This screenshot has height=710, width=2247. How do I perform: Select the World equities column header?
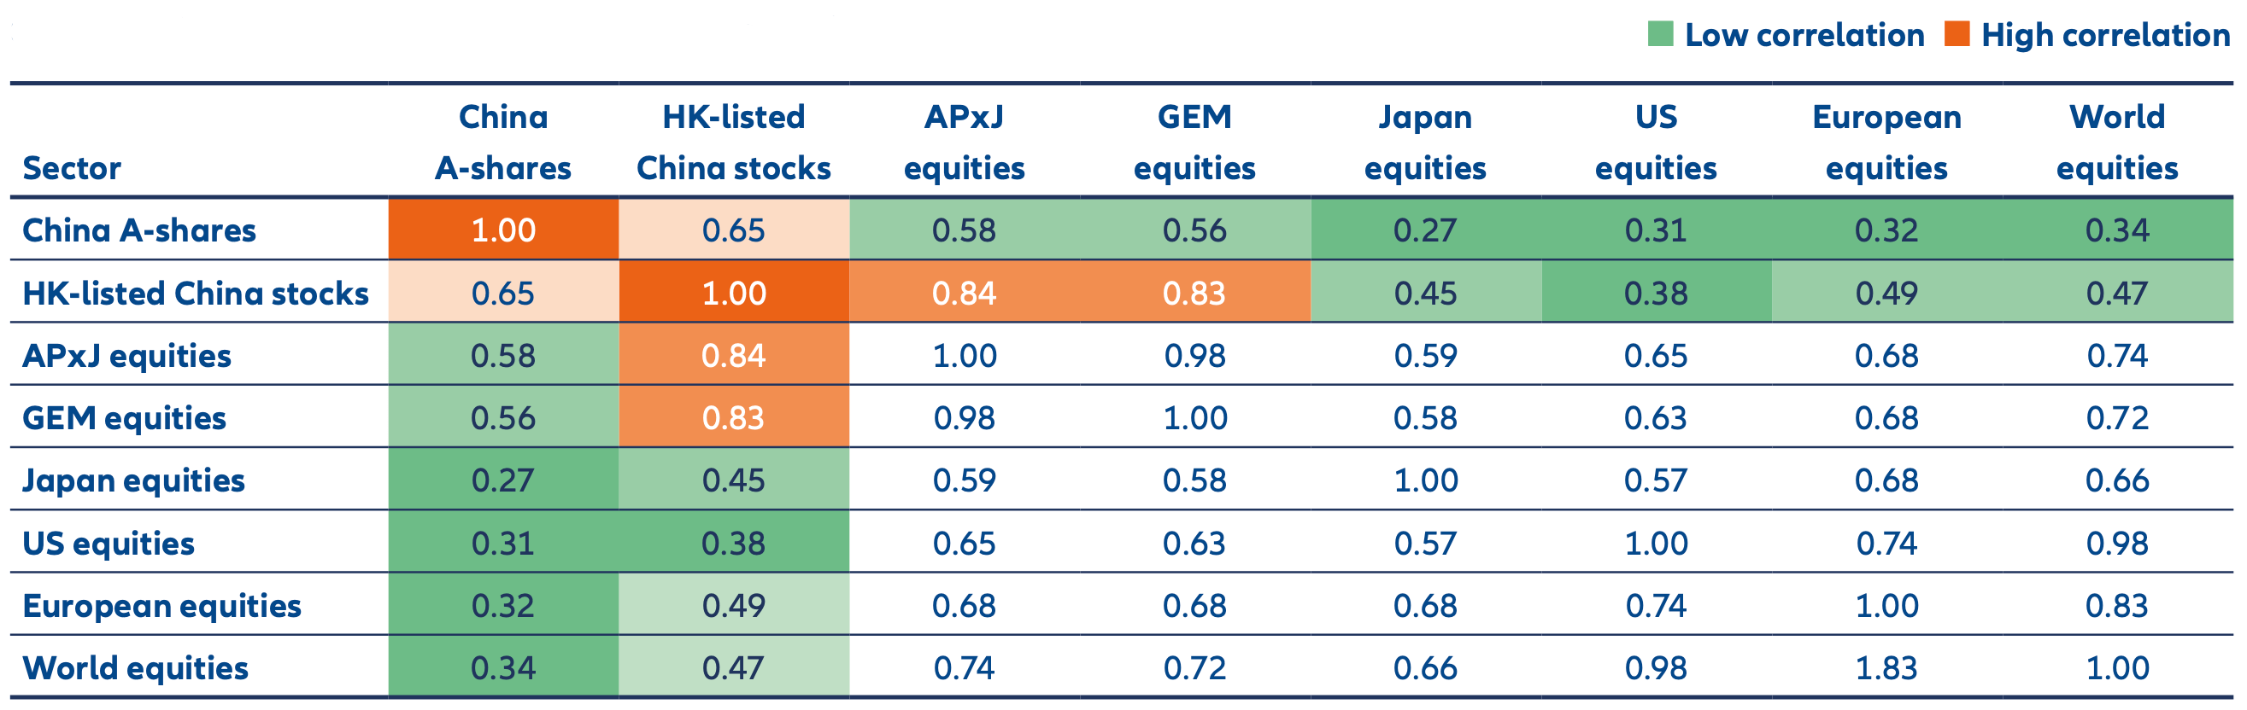2117,142
